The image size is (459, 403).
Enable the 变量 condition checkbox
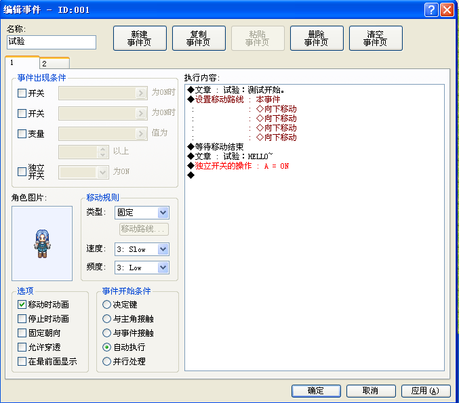pyautogui.click(x=22, y=133)
